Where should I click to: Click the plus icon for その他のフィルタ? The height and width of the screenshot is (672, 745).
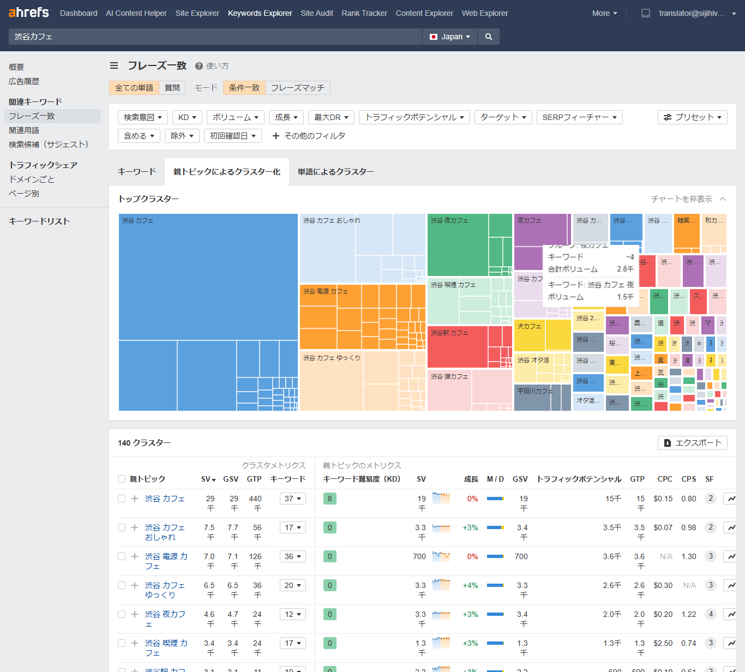tap(276, 136)
